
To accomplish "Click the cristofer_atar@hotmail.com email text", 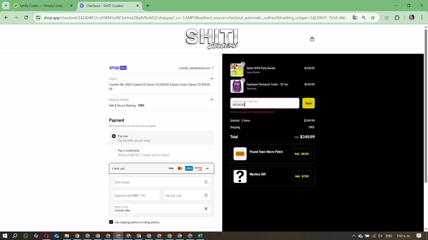I will pyautogui.click(x=194, y=68).
